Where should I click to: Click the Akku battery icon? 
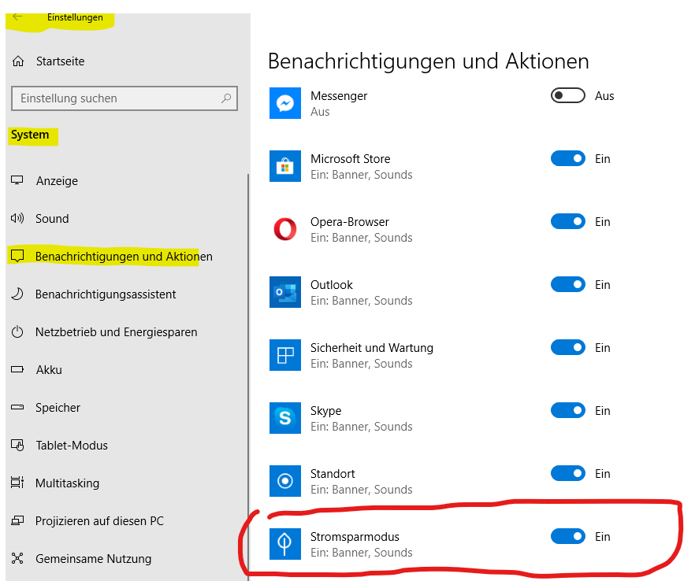tap(17, 369)
